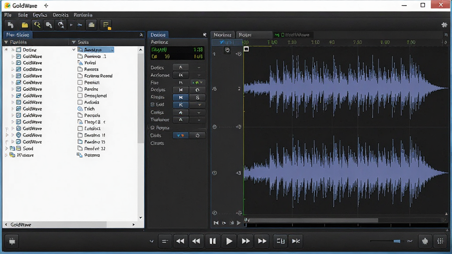Expand the Wvawve tree node
This screenshot has height=254, width=452.
click(6, 155)
